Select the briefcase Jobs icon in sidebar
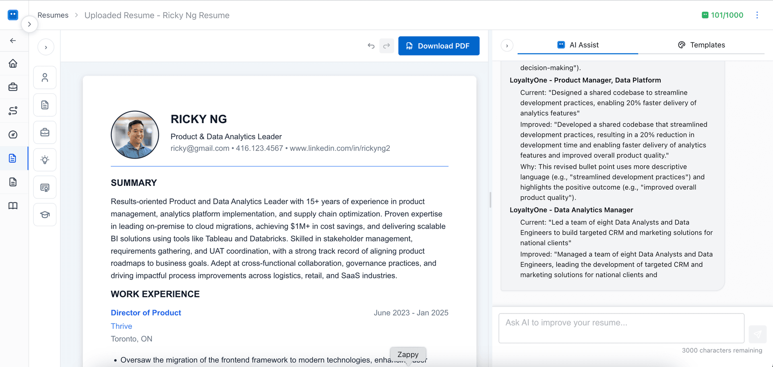The image size is (773, 367). coord(13,87)
